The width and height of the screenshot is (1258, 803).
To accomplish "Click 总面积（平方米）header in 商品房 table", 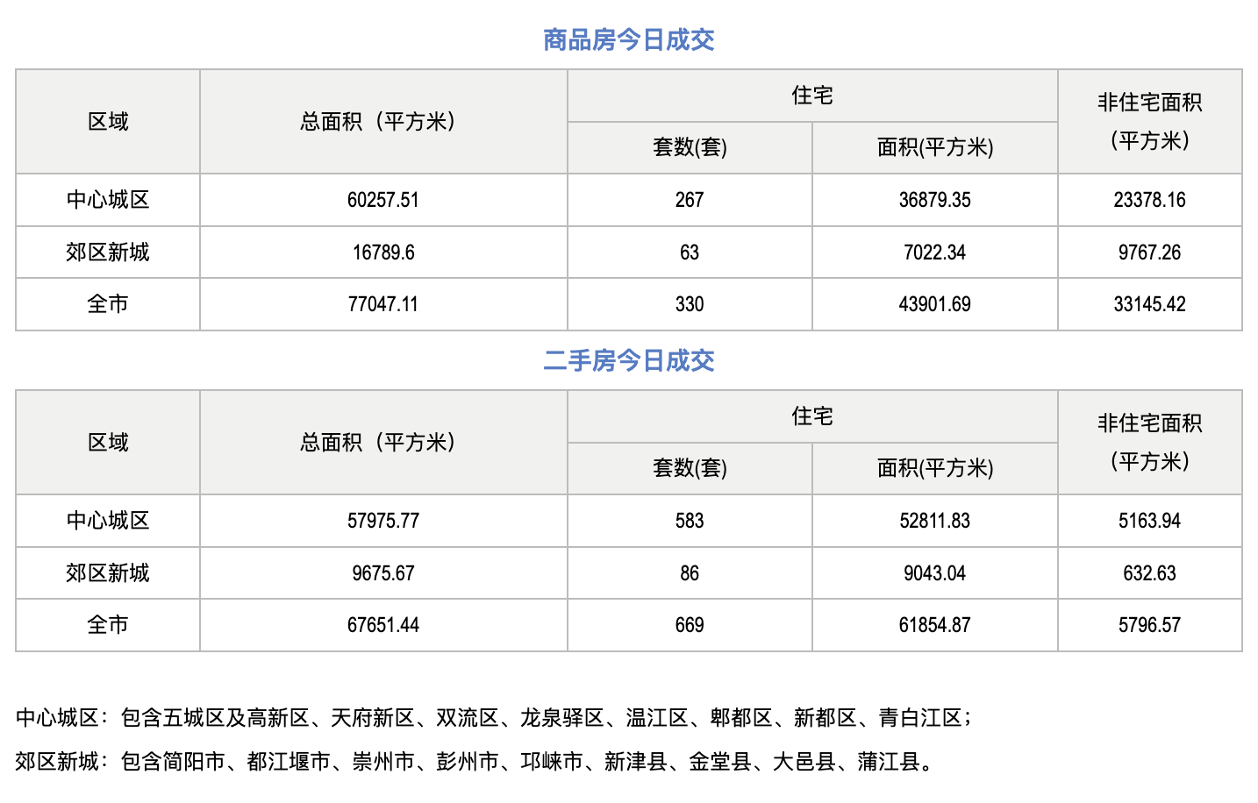I will coord(383,122).
